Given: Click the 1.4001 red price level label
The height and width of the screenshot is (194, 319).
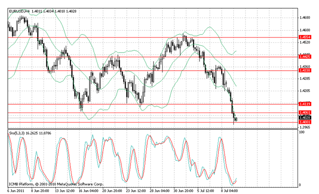Looking at the screenshot, I should (x=305, y=122).
